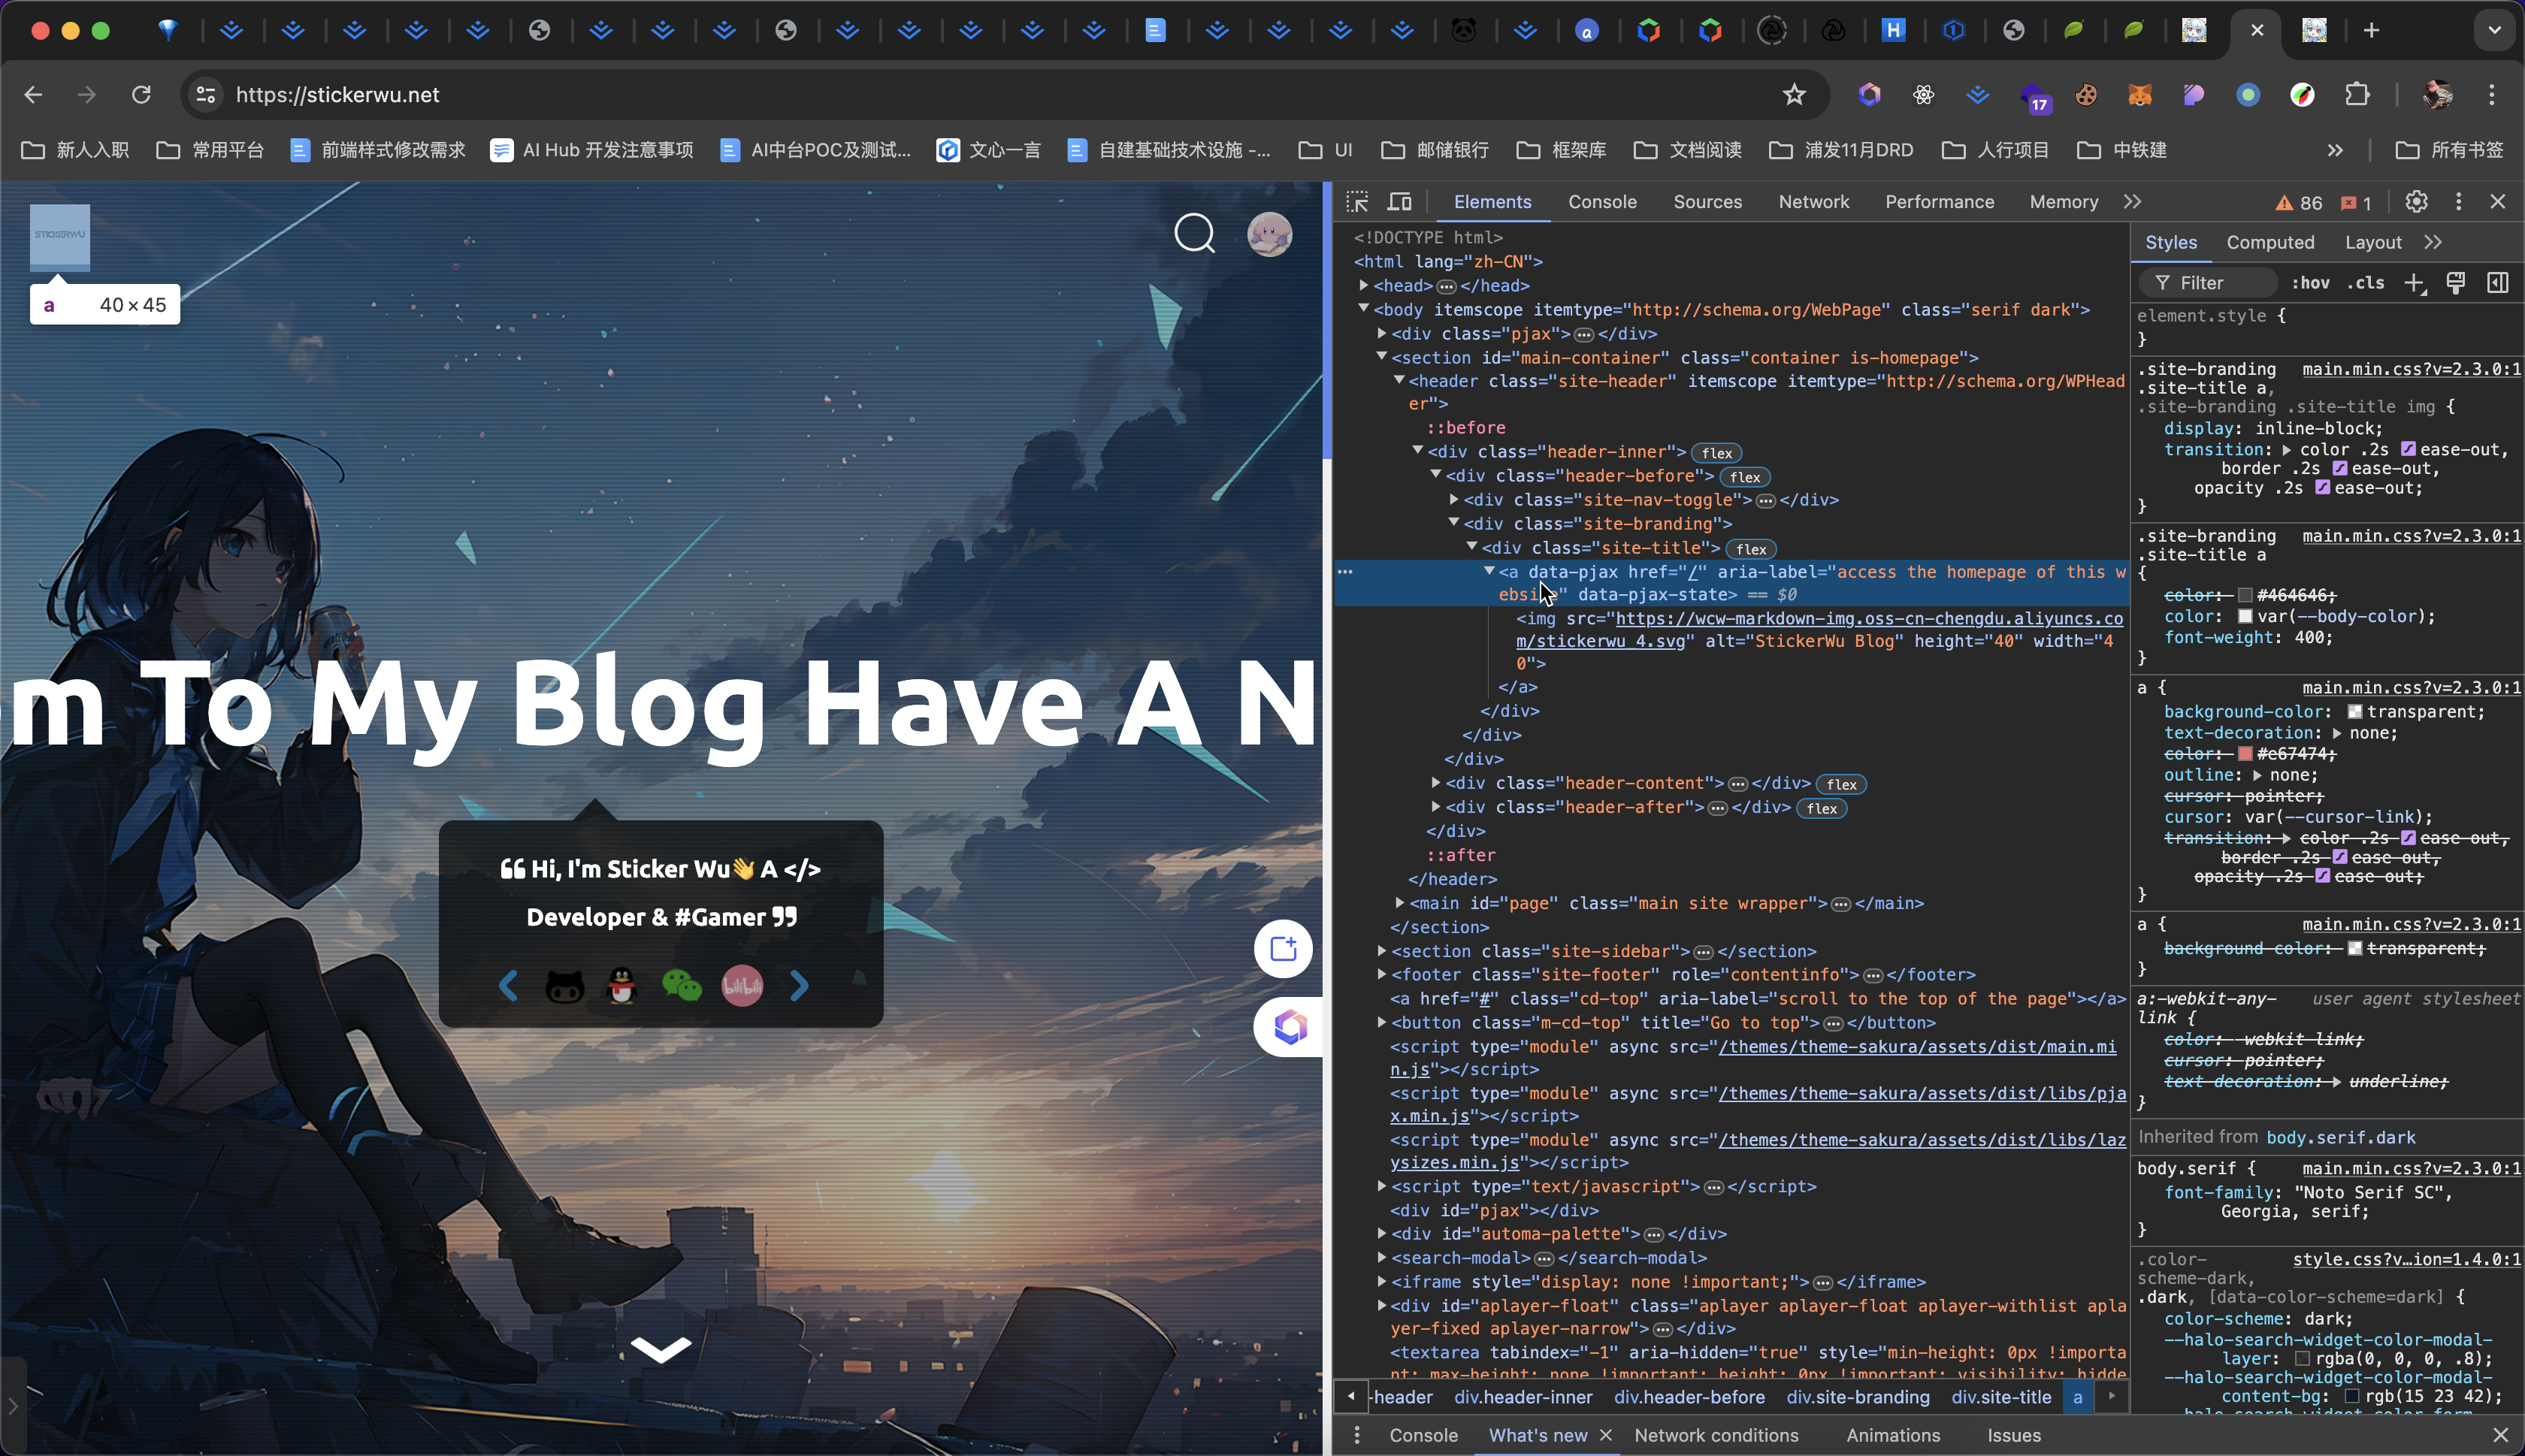Expand the main id page node
This screenshot has height=1456, width=2525.
[1399, 902]
